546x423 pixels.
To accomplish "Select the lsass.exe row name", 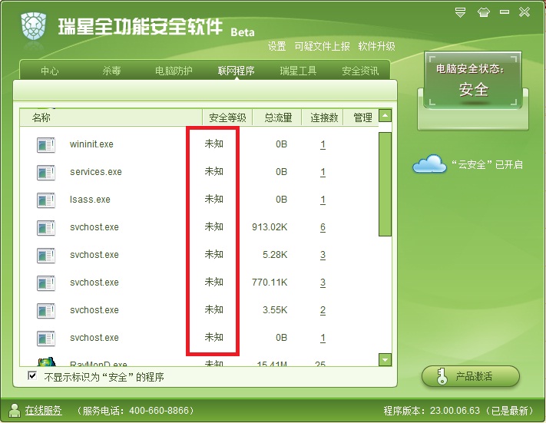I will pyautogui.click(x=90, y=200).
